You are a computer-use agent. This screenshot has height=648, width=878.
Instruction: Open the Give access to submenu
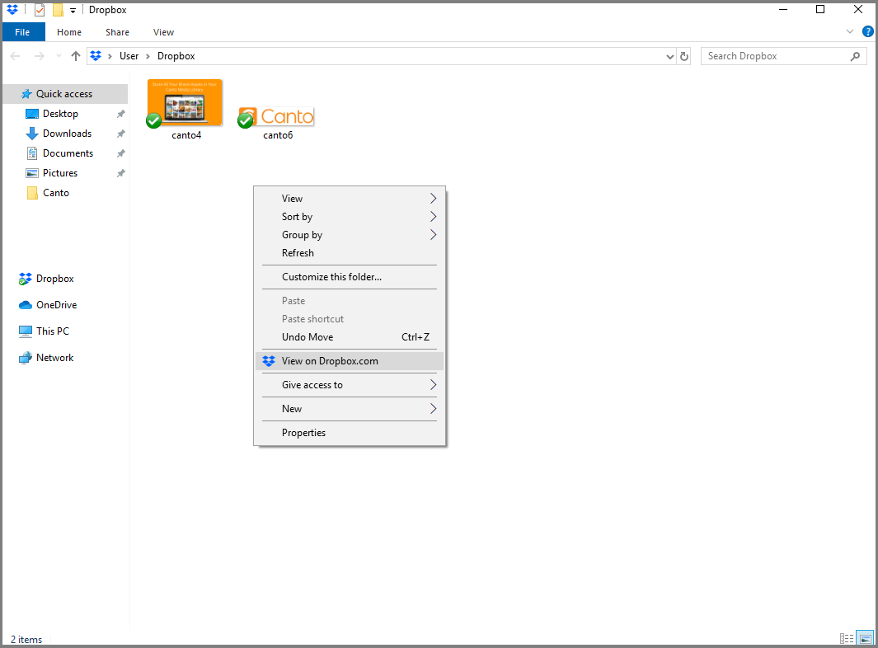coord(350,385)
